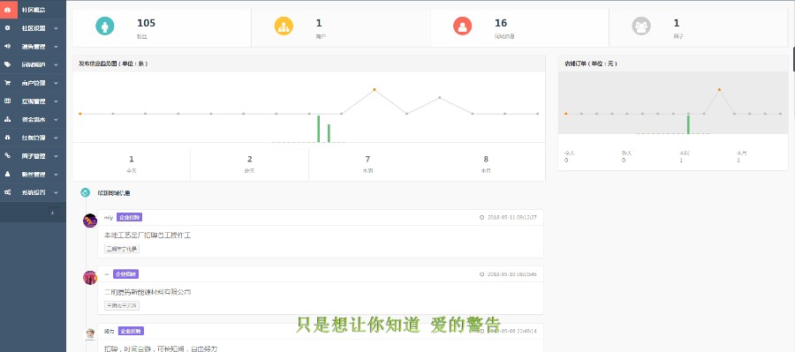Viewport: 795px width, 352px height.
Task: Click the 105 count in the stats bar
Action: (146, 23)
